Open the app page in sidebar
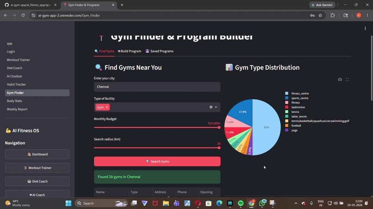 click(10, 43)
